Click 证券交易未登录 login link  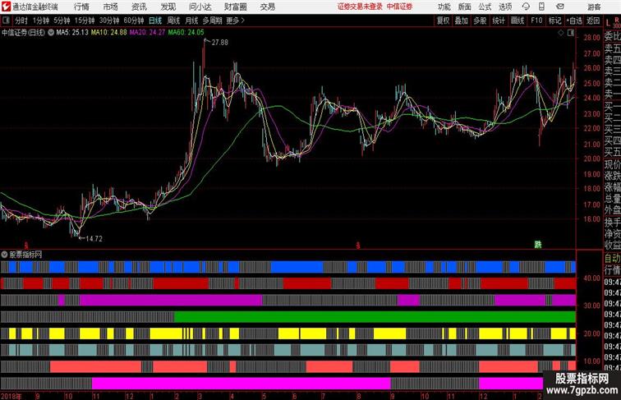[x=360, y=7]
